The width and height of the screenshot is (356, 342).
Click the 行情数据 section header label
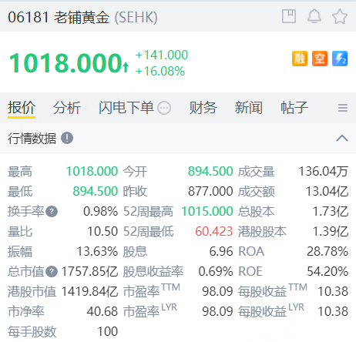(32, 139)
